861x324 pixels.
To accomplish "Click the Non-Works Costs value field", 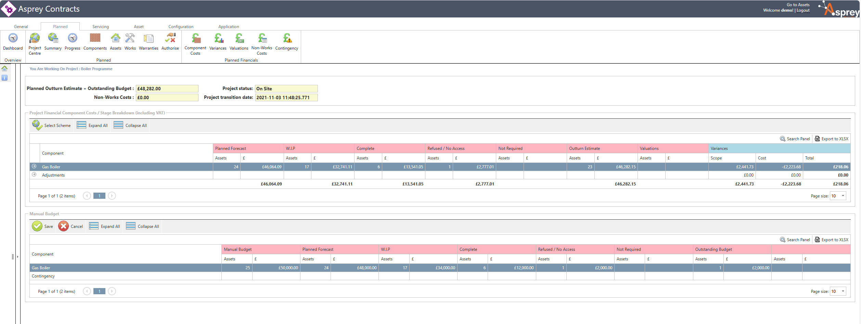I will [167, 98].
